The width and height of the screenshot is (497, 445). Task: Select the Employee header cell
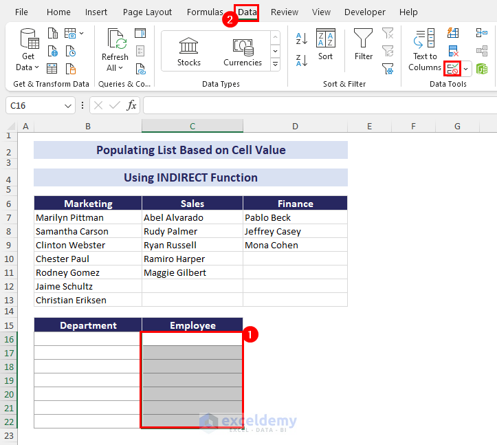(x=192, y=325)
